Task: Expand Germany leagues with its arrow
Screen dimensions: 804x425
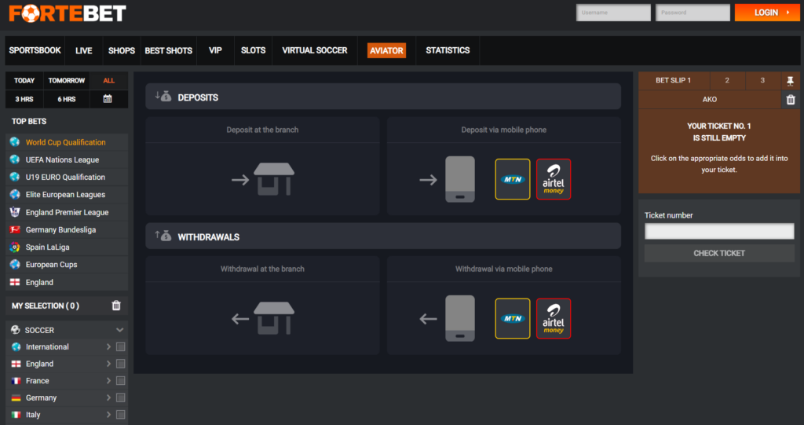Action: point(108,398)
